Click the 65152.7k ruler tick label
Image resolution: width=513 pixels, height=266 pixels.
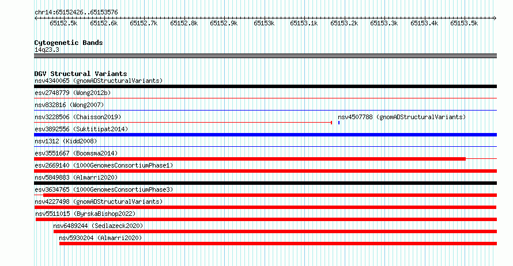(x=144, y=24)
